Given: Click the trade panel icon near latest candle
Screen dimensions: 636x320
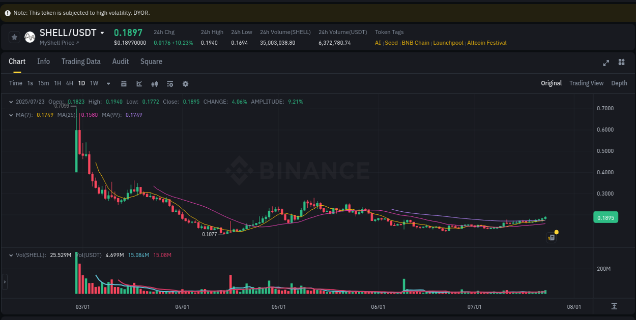Looking at the screenshot, I should (551, 237).
